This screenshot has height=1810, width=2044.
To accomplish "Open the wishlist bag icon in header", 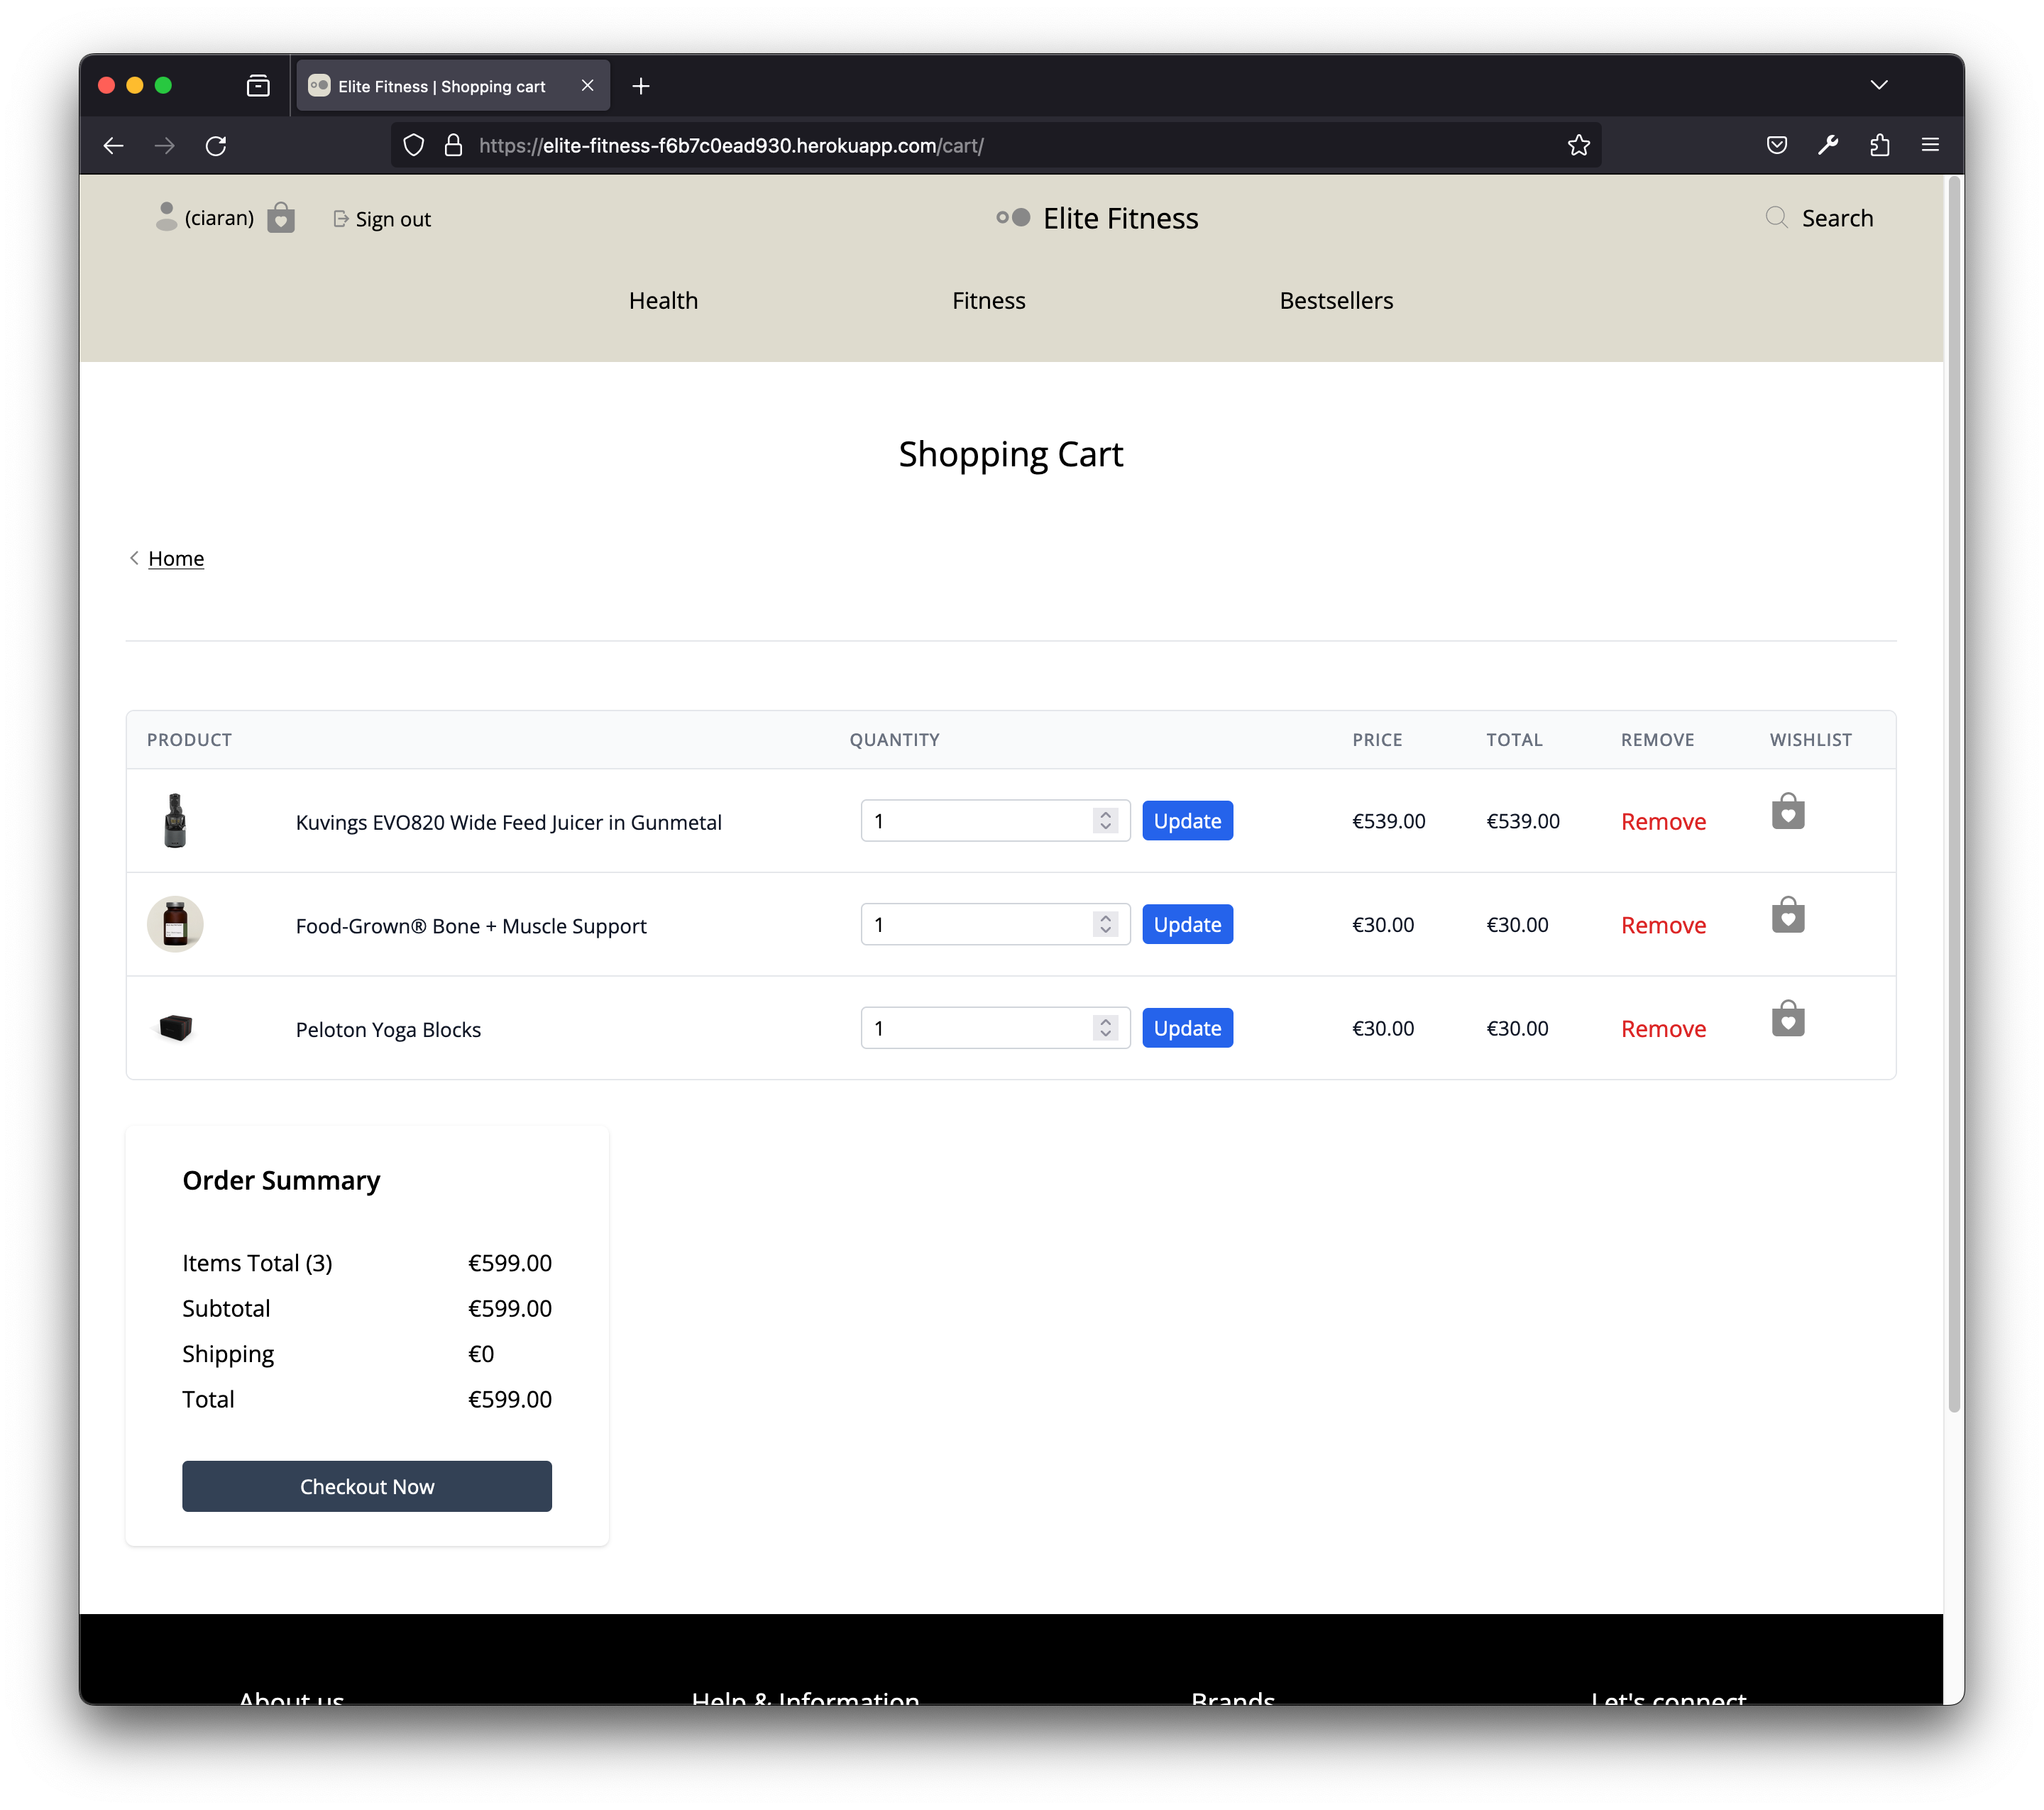I will [281, 217].
